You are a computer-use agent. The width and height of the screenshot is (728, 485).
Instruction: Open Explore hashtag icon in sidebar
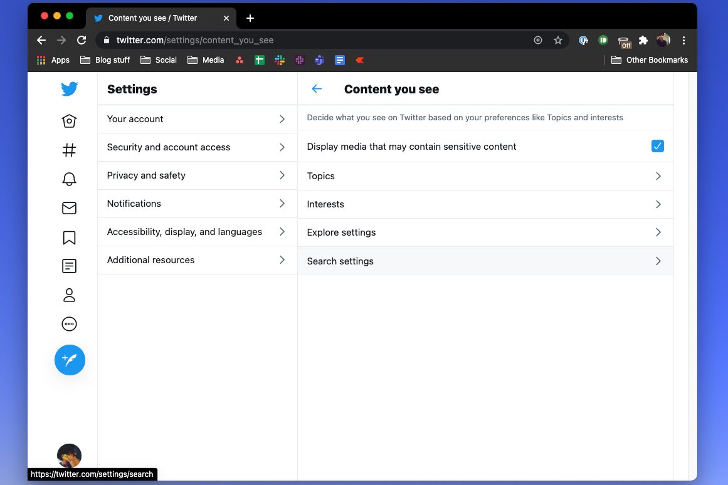tap(69, 150)
